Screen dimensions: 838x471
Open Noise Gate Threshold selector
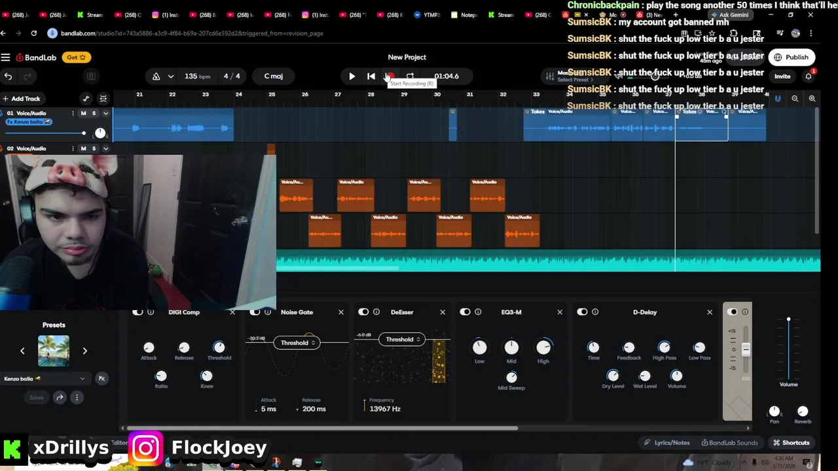[x=297, y=343]
